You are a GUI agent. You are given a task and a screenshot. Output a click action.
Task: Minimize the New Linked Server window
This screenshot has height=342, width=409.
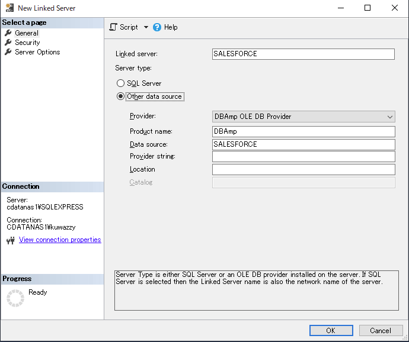341,8
